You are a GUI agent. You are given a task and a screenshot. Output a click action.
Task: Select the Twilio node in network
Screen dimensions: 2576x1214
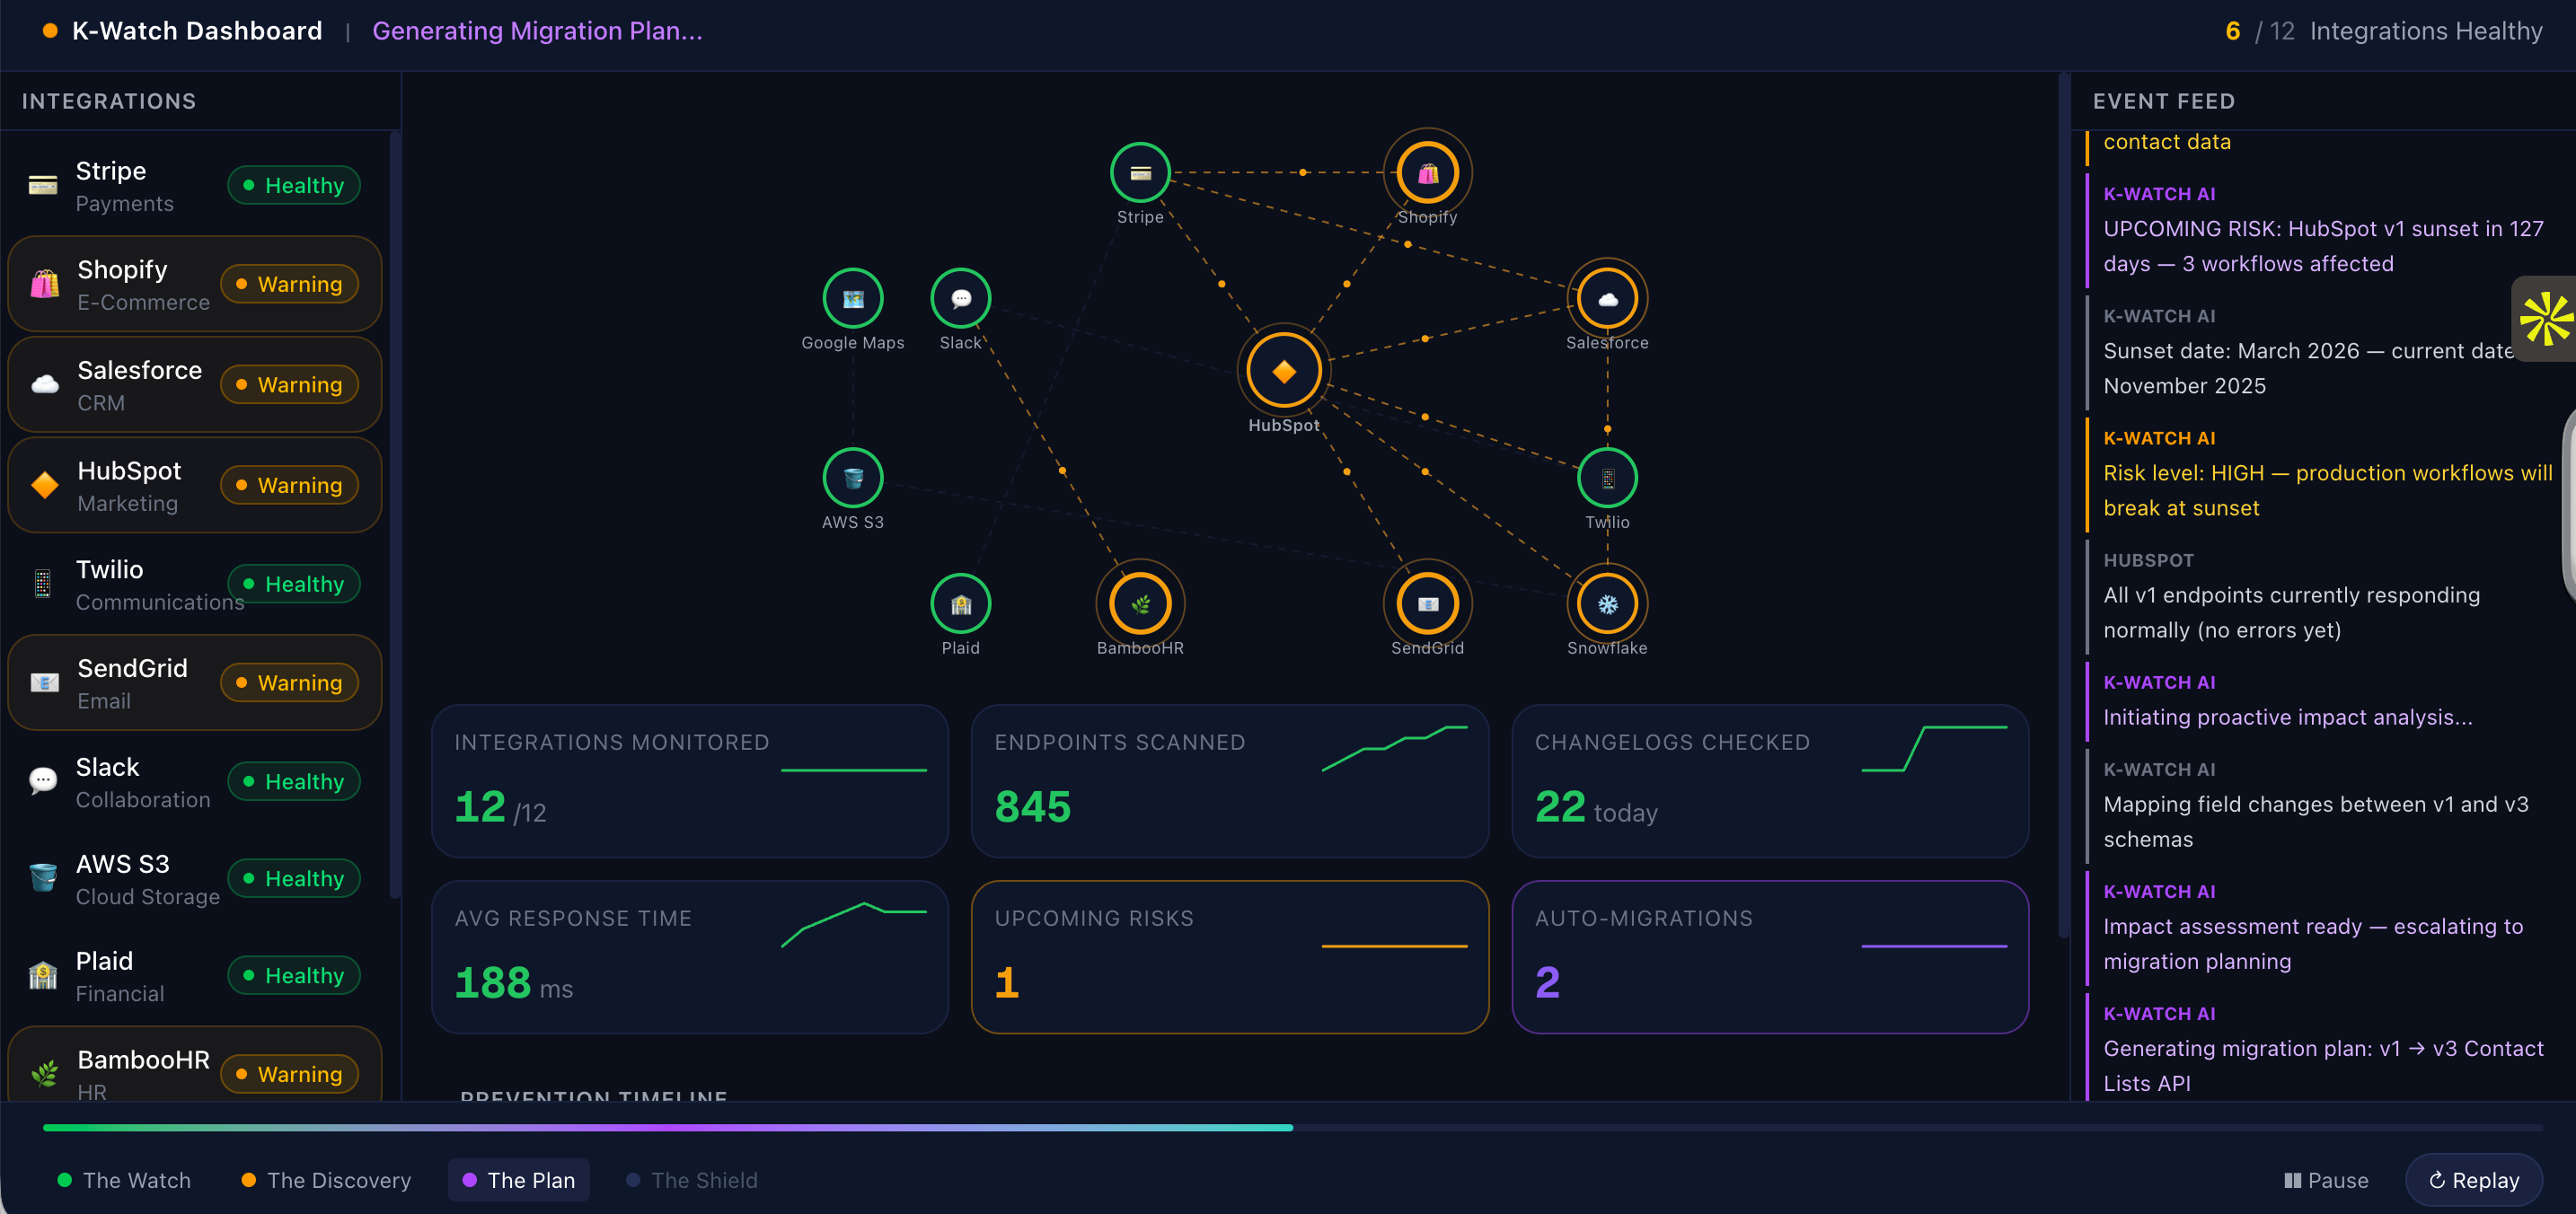pos(1606,478)
